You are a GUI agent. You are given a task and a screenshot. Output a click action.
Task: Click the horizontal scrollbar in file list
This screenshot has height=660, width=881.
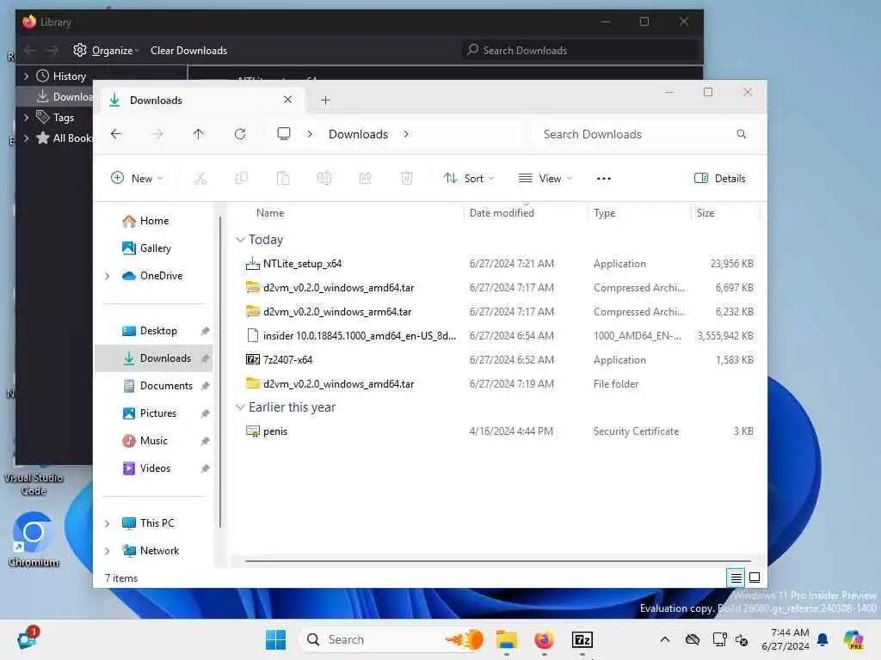coord(498,560)
